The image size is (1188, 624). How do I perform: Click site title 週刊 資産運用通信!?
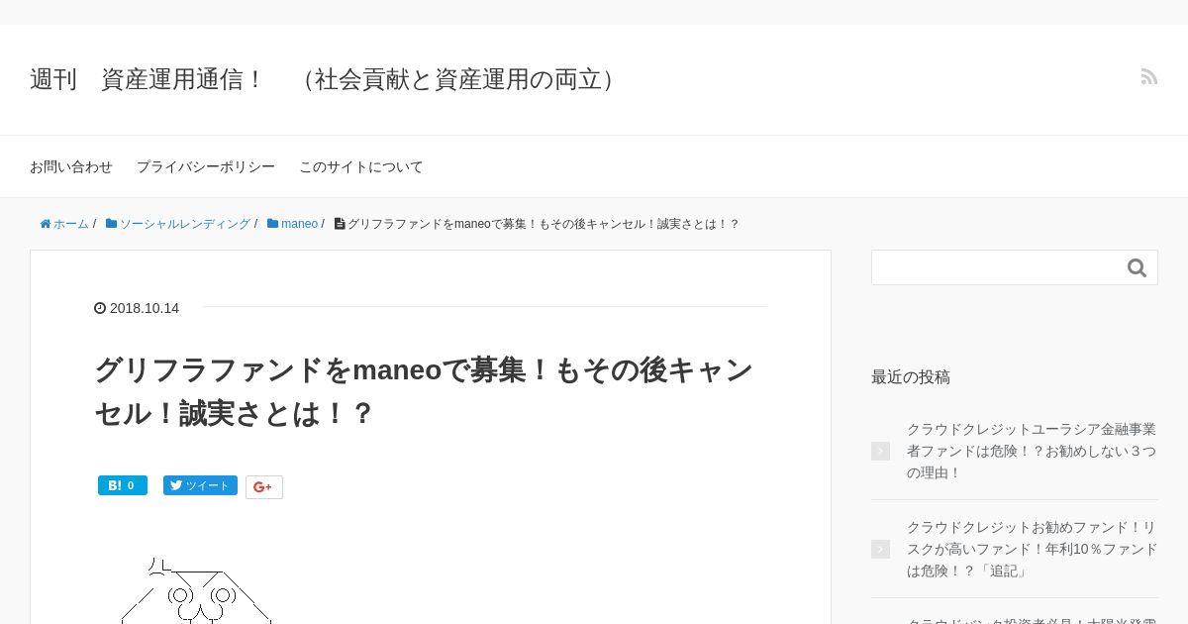click(x=327, y=79)
